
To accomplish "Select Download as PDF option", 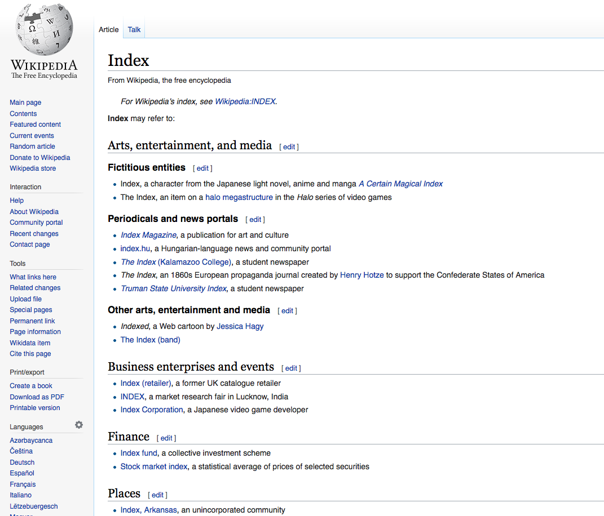I will pos(37,397).
